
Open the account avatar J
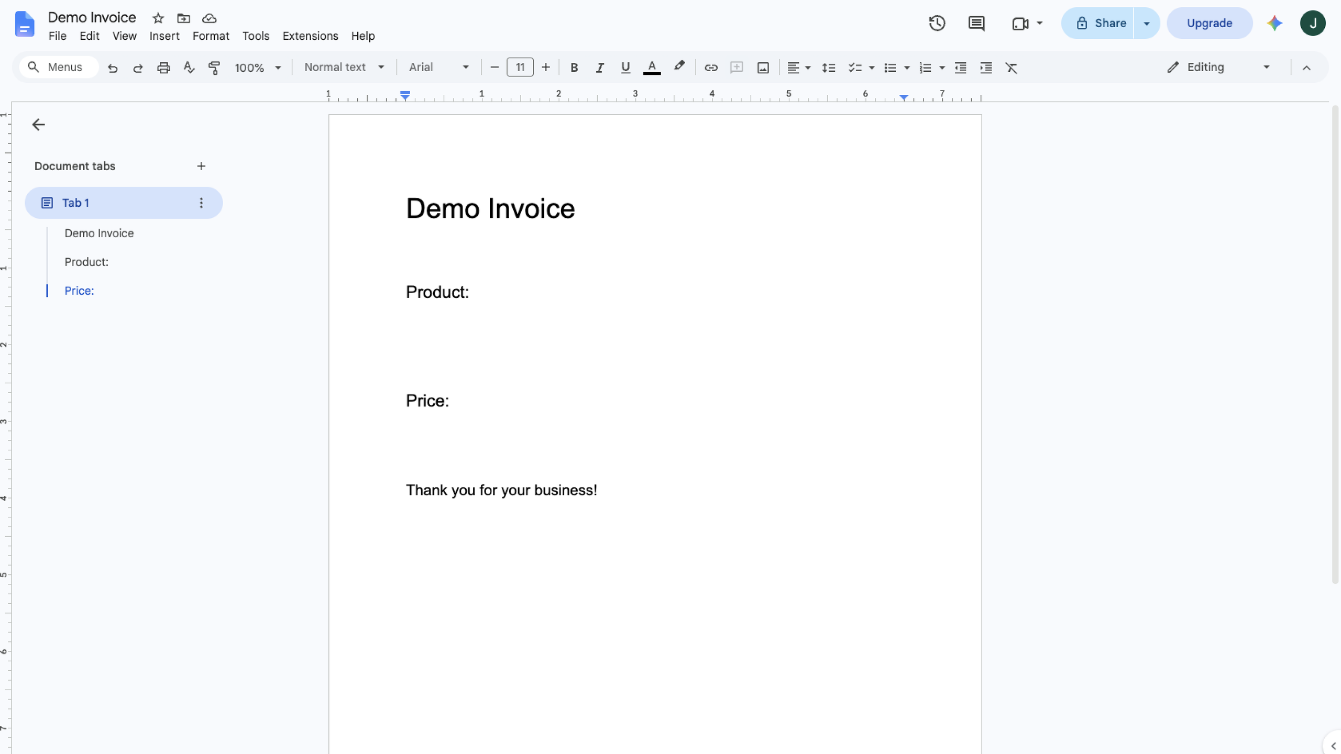tap(1313, 23)
